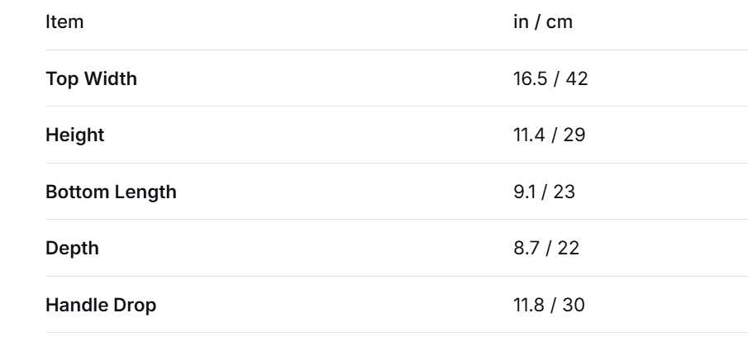The width and height of the screenshot is (748, 351).
Task: Click the in / cm column header
Action: tap(543, 22)
